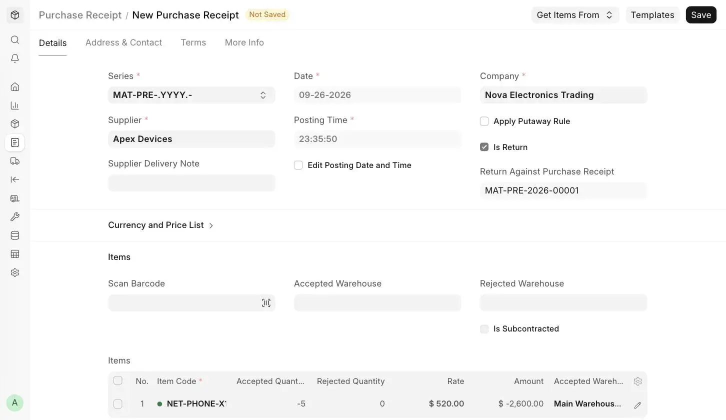The width and height of the screenshot is (726, 420).
Task: Click the Not Saved status badge
Action: pos(267,14)
